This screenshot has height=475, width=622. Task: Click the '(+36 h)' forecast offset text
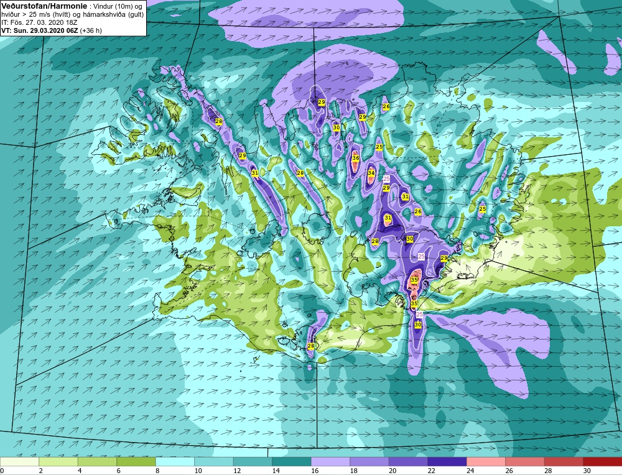[x=91, y=30]
